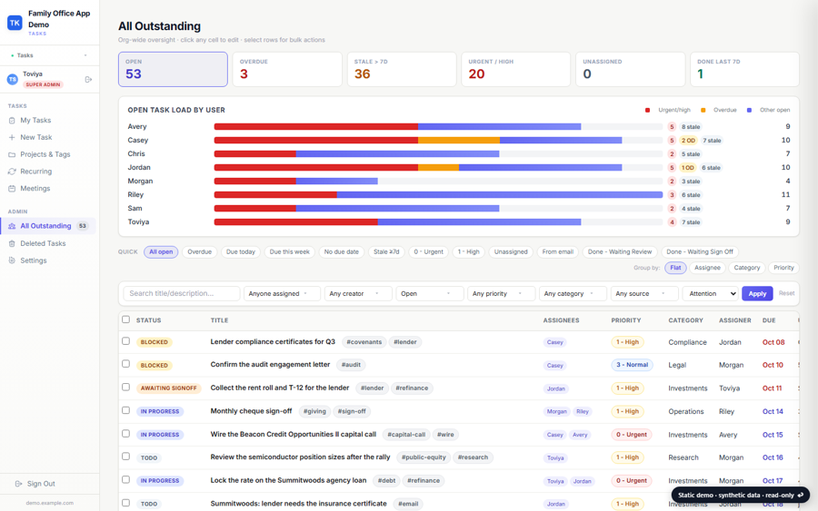Check the Review the semiconductor position row checkbox

click(x=125, y=457)
